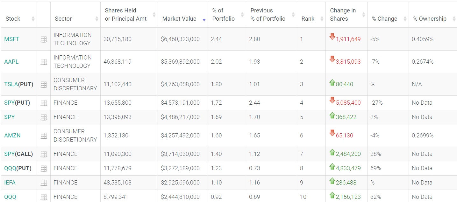Click the green up arrow for SPY(CALL) shares
Viewport: 457px width, 202px height.
pyautogui.click(x=332, y=152)
